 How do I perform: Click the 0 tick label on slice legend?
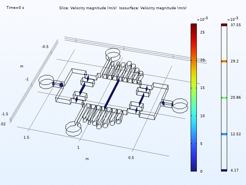201,171
